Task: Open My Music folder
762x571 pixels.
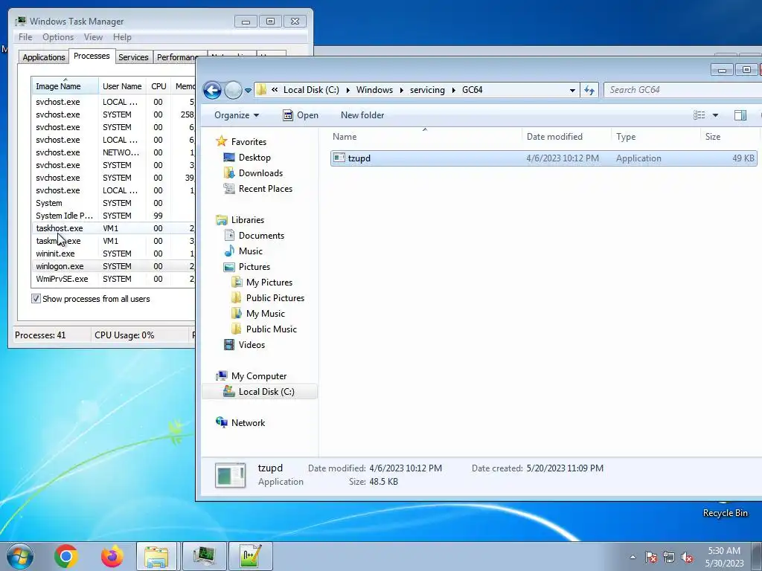Action: click(x=266, y=314)
